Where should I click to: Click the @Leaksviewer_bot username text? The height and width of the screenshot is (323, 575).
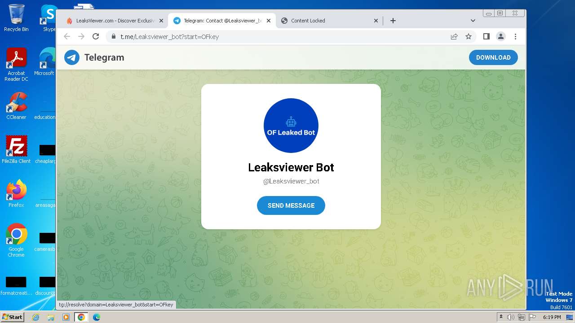click(x=291, y=181)
